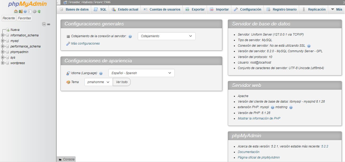Click help icon next to server collation
Viewport: 345px width, 162px height.
[x=130, y=36]
